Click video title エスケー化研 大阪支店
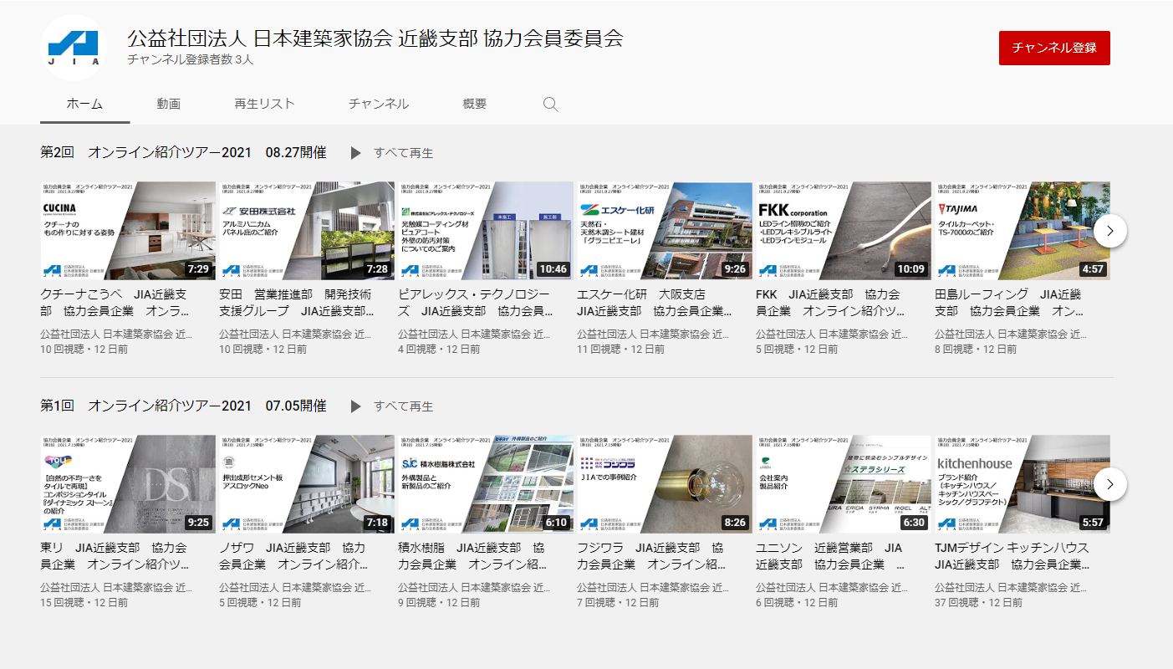Screen dimensions: 1173x669 point(655,303)
